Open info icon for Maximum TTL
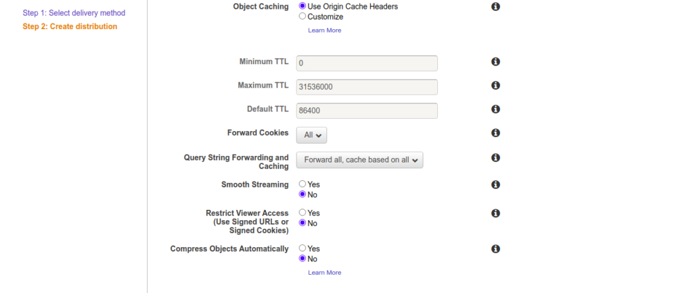 [495, 86]
